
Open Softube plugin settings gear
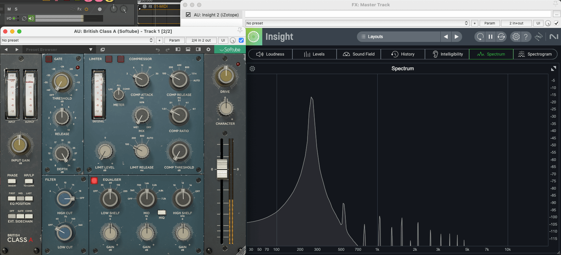tap(208, 50)
